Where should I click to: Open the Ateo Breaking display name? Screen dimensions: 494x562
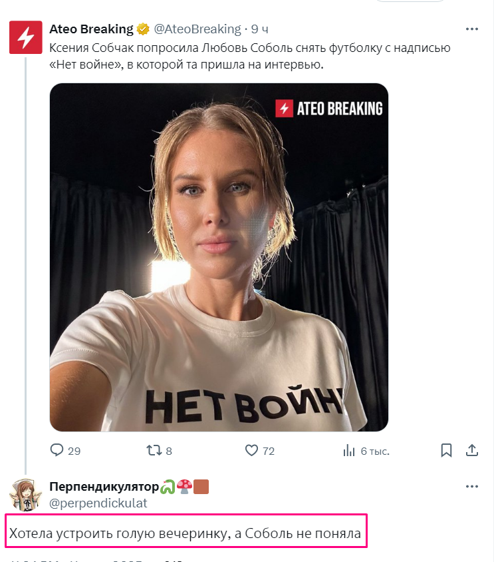tap(91, 29)
